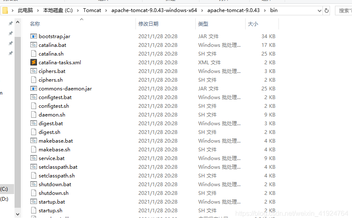Select the commons-daemon.jar file name
This screenshot has height=221, width=352.
click(65, 88)
